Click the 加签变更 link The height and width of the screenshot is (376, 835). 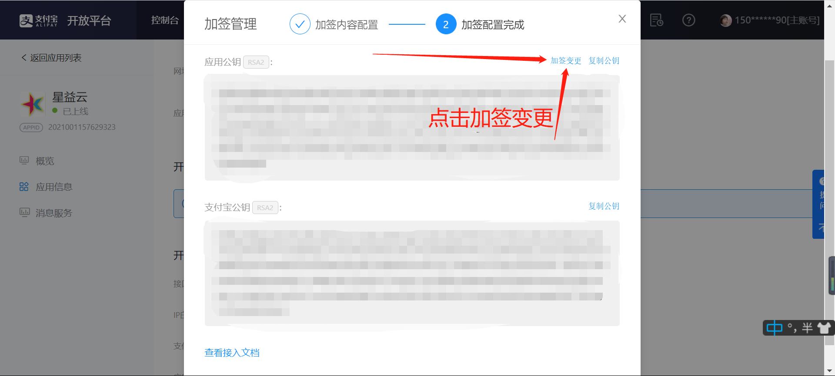tap(566, 61)
